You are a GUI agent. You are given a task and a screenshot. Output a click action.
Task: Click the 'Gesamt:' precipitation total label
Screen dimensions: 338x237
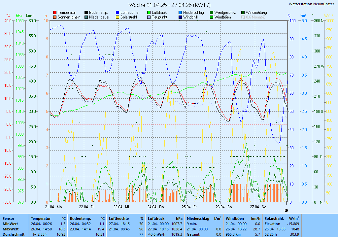[x=193, y=234]
